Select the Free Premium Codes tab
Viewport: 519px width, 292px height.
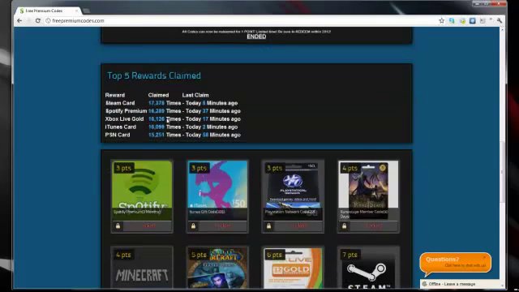47,11
